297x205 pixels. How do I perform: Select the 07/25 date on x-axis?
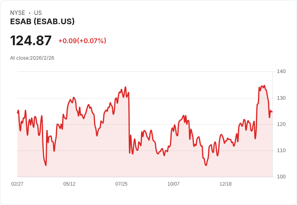pos(121,184)
